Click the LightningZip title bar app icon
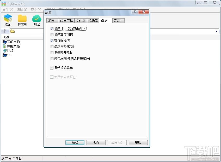 pyautogui.click(x=4, y=4)
